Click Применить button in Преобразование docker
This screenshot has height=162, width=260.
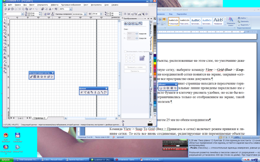point(135,71)
